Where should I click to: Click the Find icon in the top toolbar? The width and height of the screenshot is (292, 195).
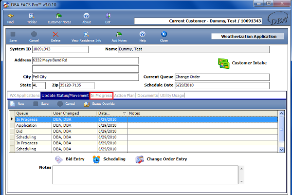(x=10, y=16)
